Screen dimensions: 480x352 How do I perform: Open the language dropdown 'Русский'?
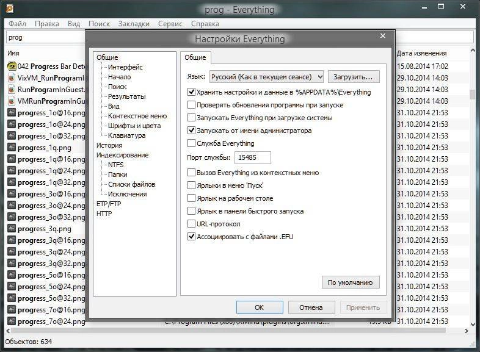point(266,77)
